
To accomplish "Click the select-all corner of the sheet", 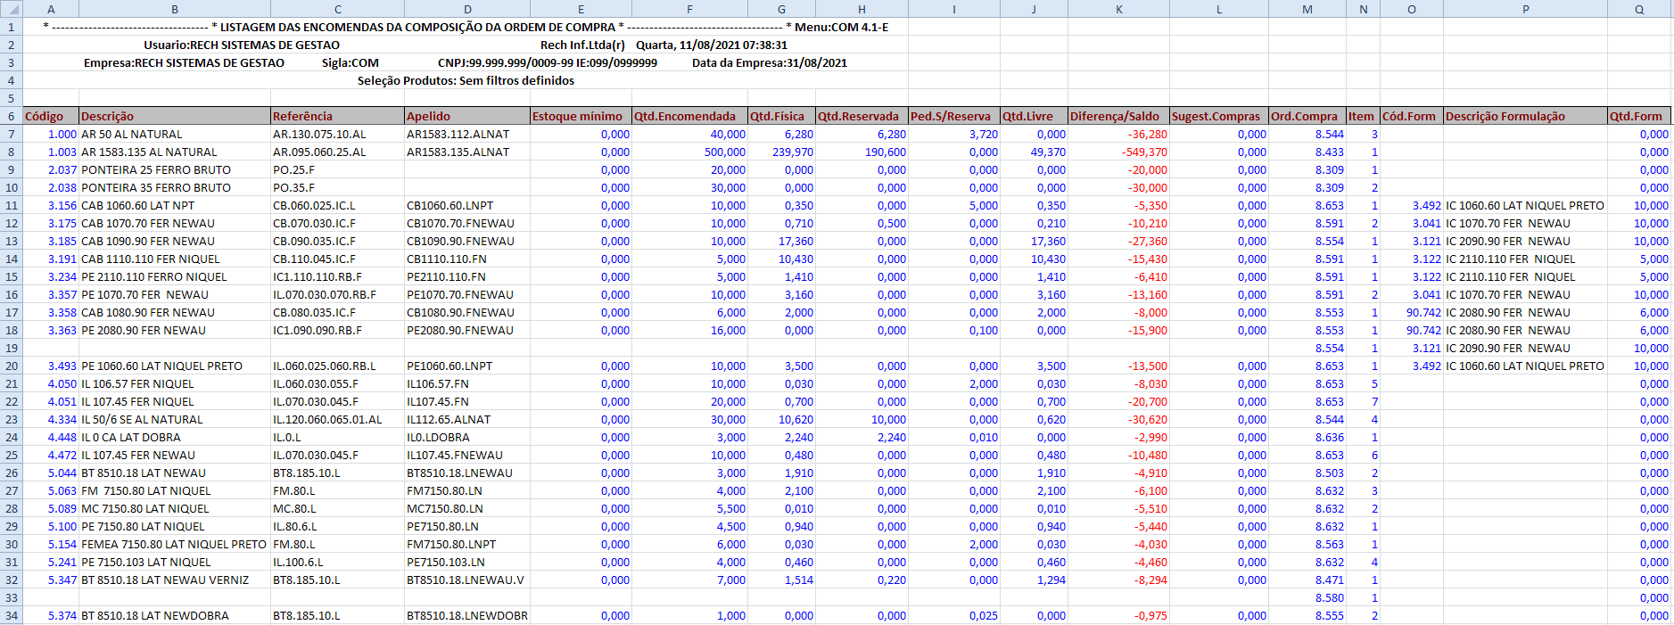I will [x=11, y=9].
